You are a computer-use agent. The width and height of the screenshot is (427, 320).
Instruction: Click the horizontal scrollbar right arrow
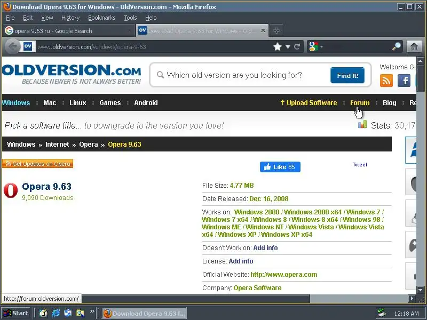point(412,299)
